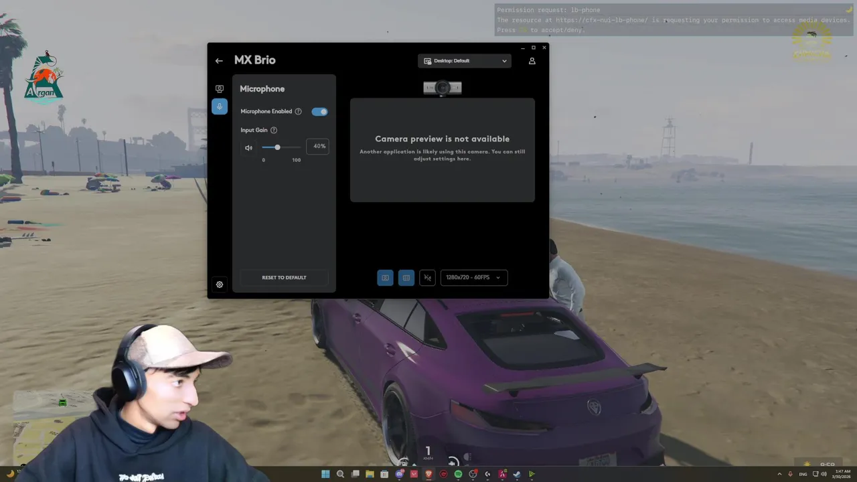Screen dimensions: 857x482
Task: Show help for Input Gain
Action: click(x=274, y=131)
